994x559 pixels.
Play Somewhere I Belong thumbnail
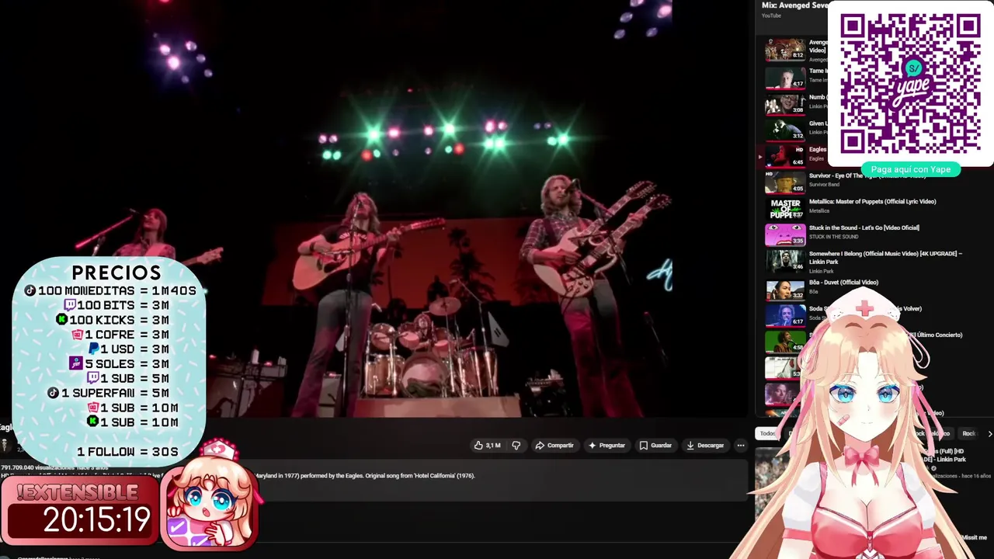pos(785,260)
